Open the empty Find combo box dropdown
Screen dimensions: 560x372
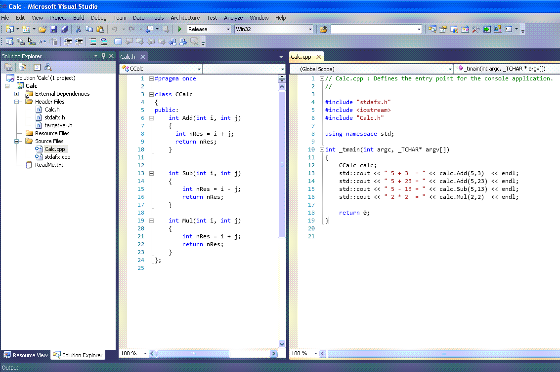coord(419,29)
